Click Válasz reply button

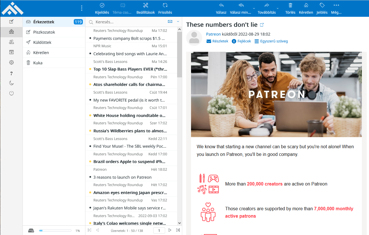coord(221,9)
